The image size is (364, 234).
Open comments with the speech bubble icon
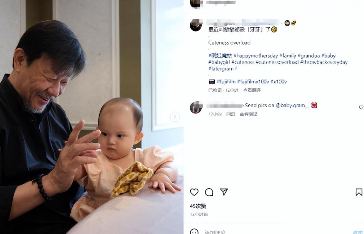(x=209, y=192)
